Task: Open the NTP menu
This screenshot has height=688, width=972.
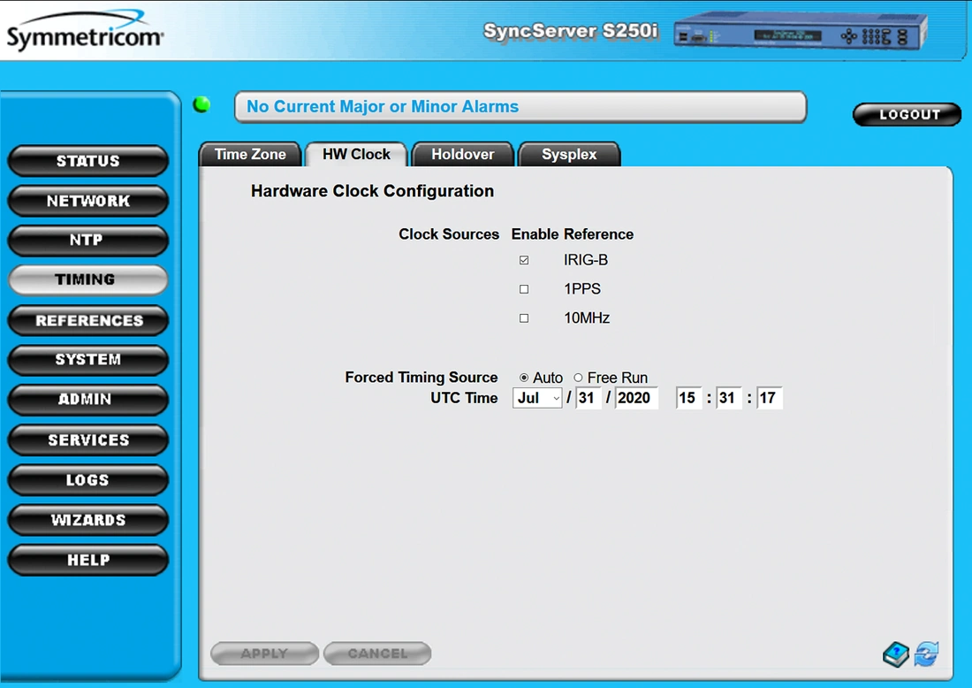Action: pyautogui.click(x=88, y=240)
